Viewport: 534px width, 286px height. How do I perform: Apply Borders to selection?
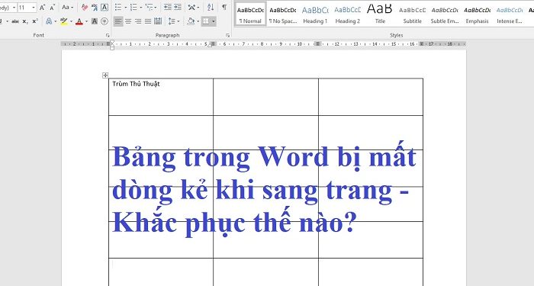click(x=206, y=21)
